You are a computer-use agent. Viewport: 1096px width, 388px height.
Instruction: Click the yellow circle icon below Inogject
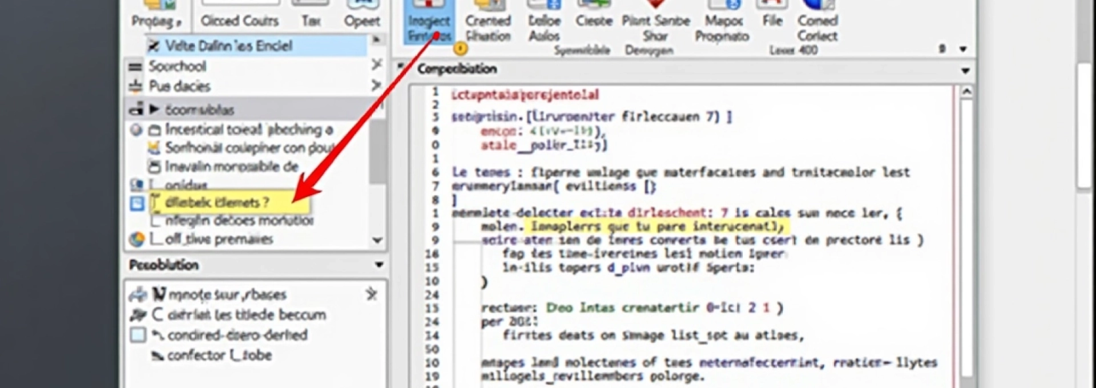460,49
